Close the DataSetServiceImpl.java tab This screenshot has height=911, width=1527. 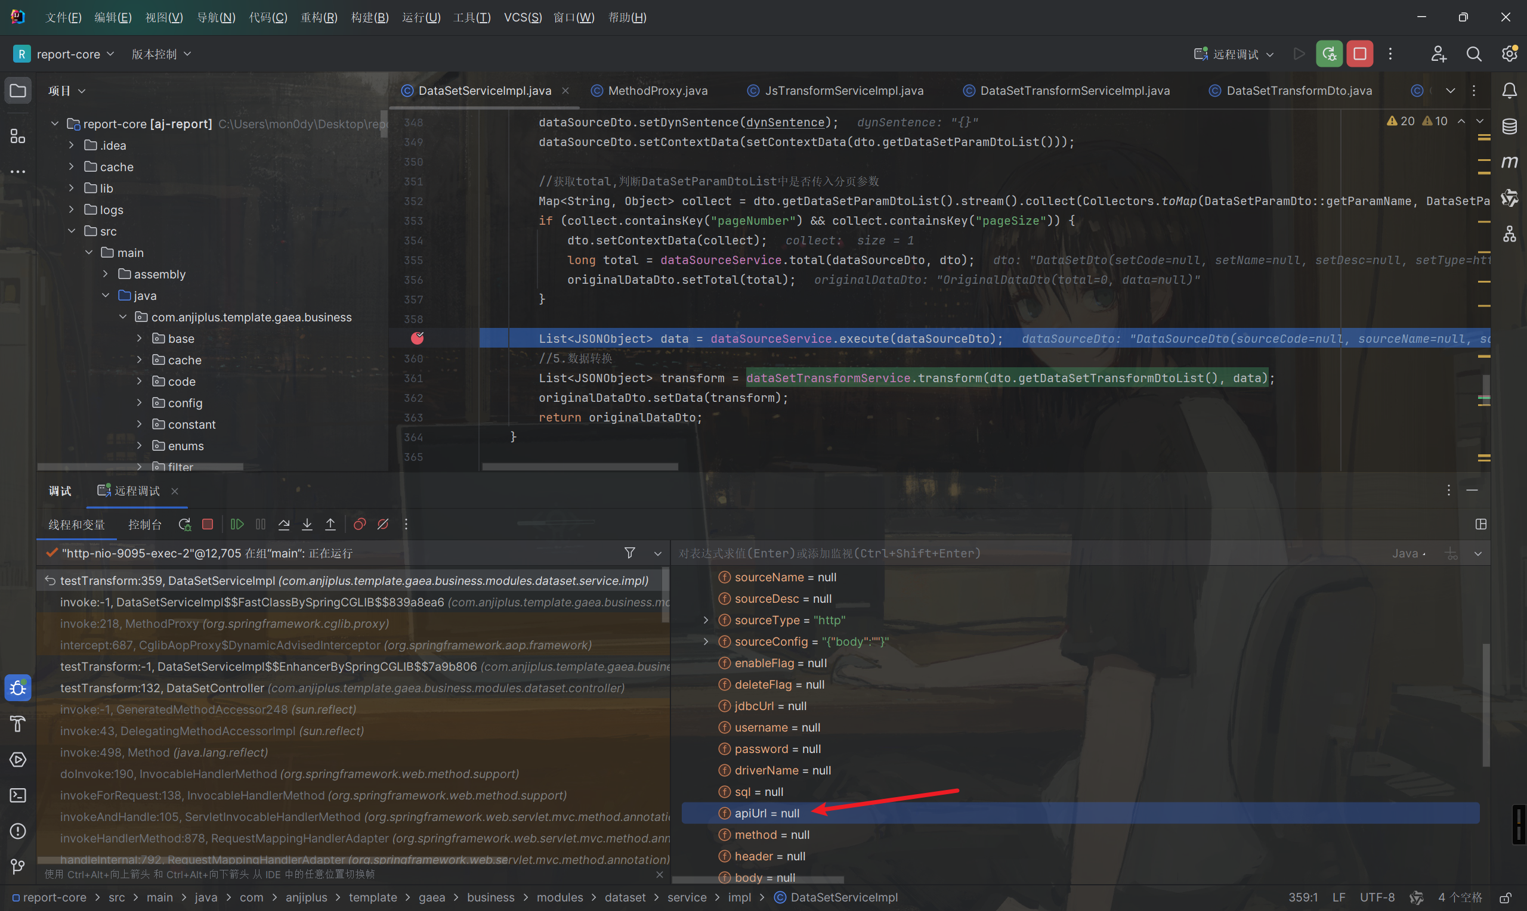point(565,91)
